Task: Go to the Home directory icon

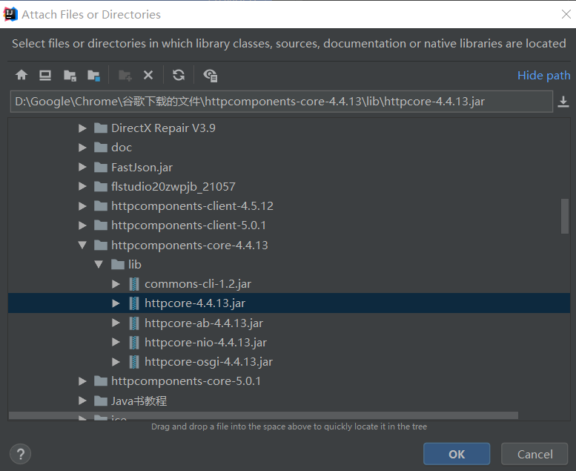Action: point(21,76)
